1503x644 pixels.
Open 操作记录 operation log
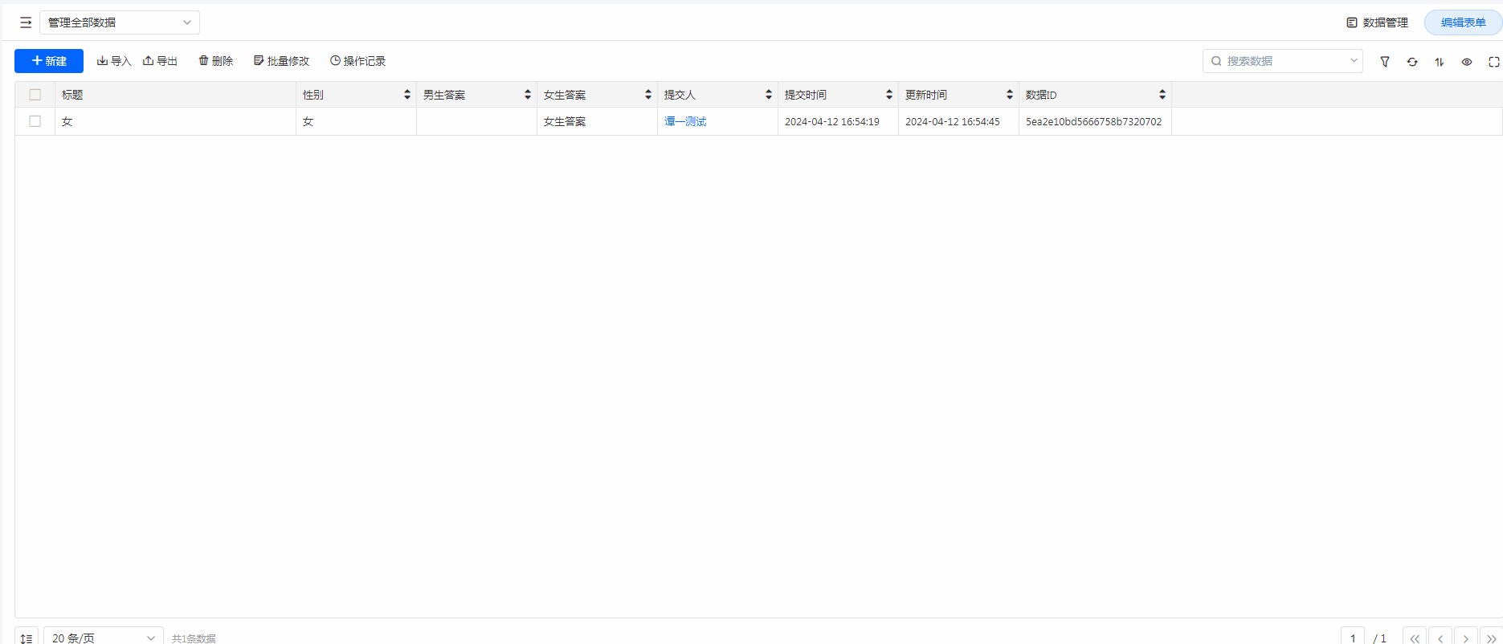coord(358,61)
